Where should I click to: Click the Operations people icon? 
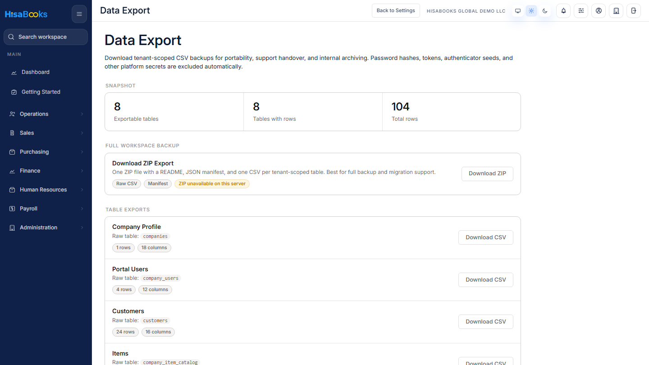pyautogui.click(x=12, y=114)
